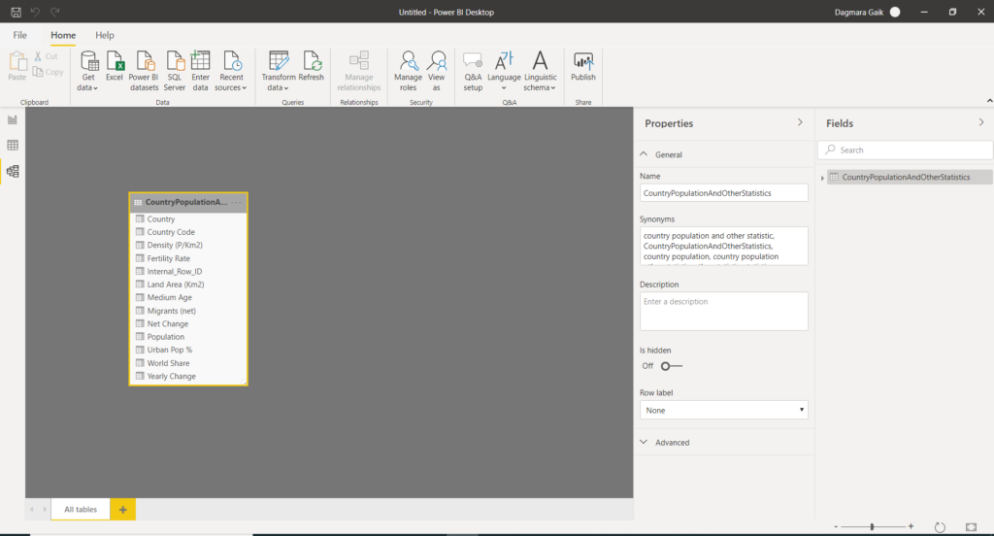Click the Fields search box
This screenshot has height=536, width=994.
pos(905,151)
